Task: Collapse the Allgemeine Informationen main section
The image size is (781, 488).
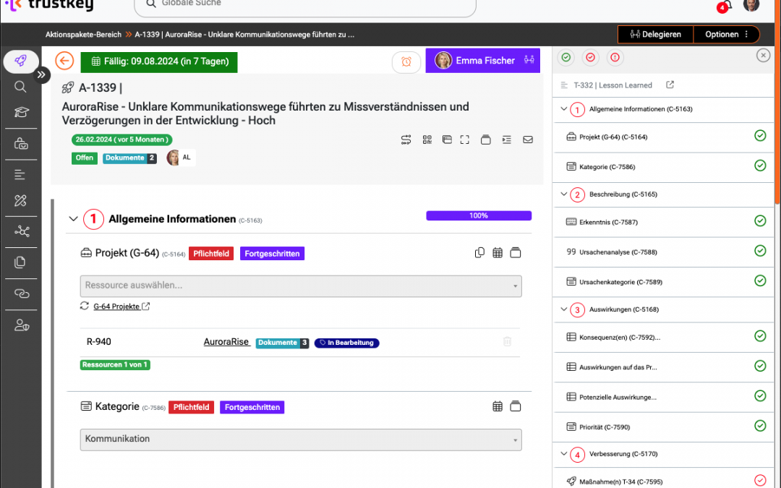Action: tap(72, 219)
